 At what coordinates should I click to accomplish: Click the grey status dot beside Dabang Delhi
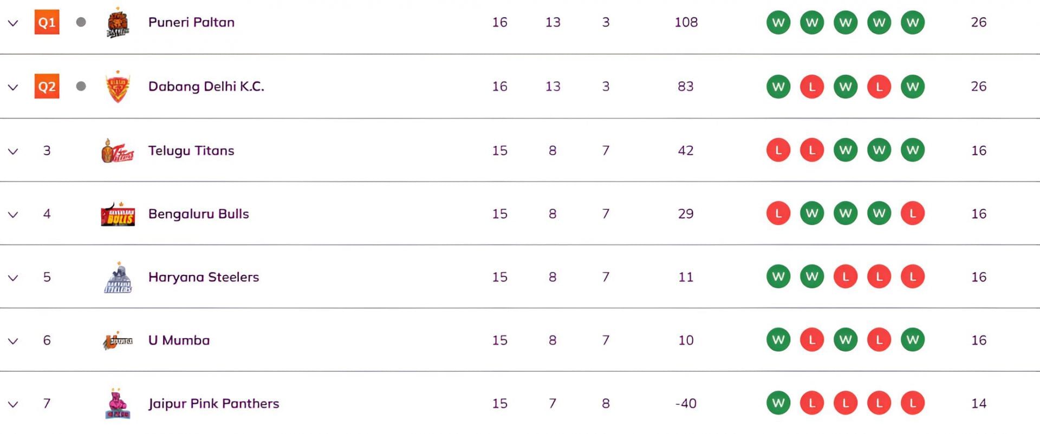(81, 86)
